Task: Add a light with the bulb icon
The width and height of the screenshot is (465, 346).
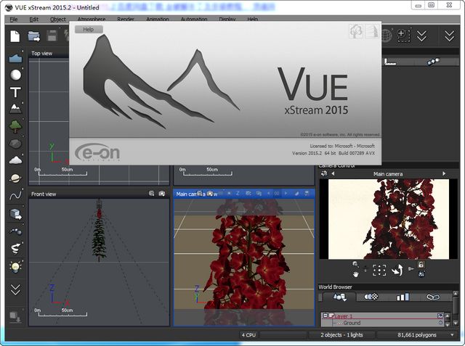Action: [x=15, y=267]
